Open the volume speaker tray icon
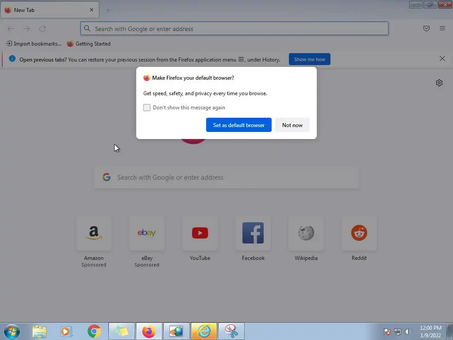The image size is (453, 340). point(408,332)
